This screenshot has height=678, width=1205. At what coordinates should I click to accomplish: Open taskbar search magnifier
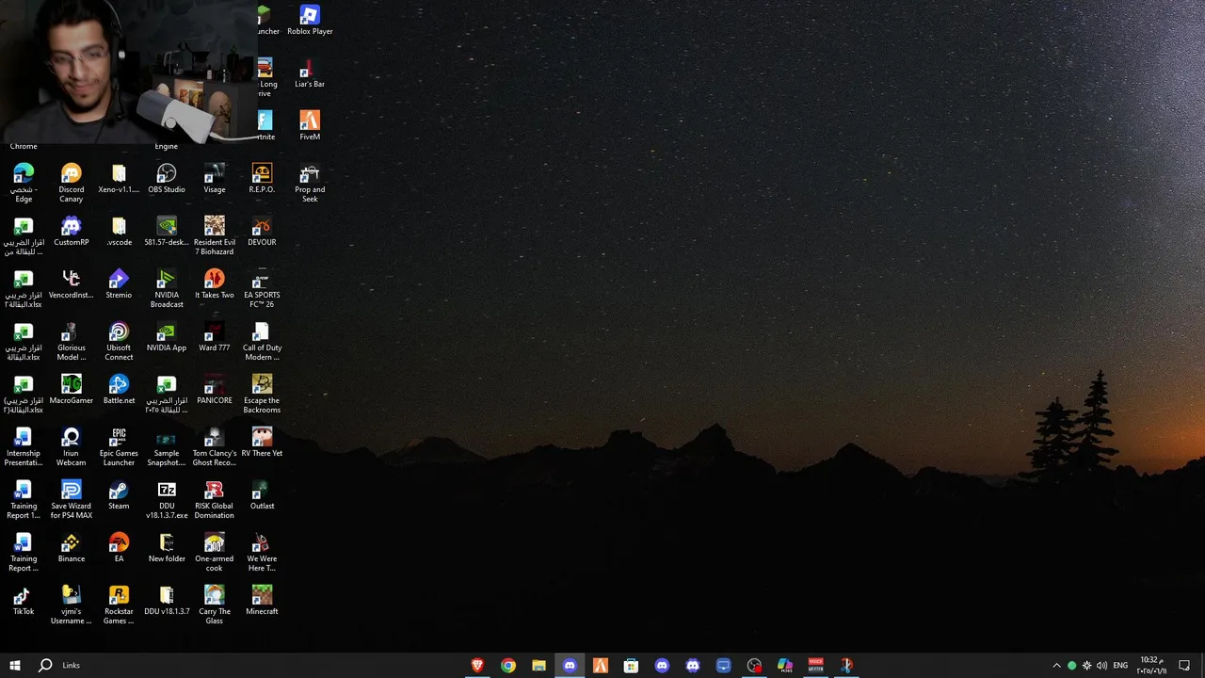click(x=45, y=665)
